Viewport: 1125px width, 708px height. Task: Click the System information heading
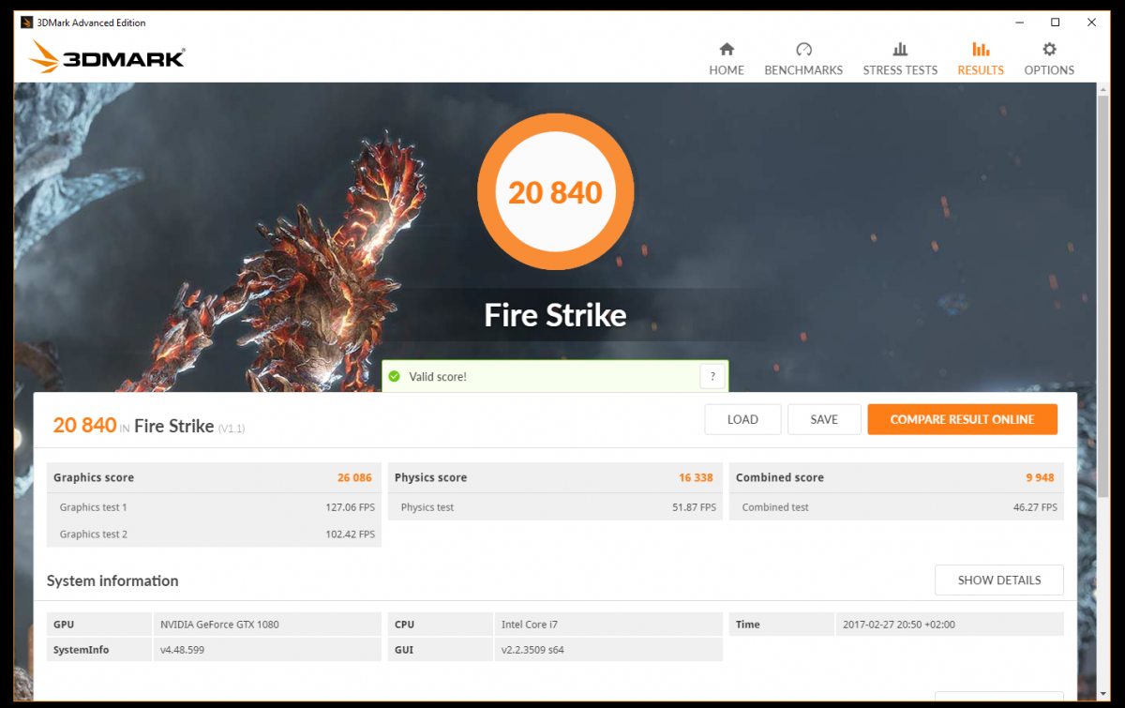[112, 580]
